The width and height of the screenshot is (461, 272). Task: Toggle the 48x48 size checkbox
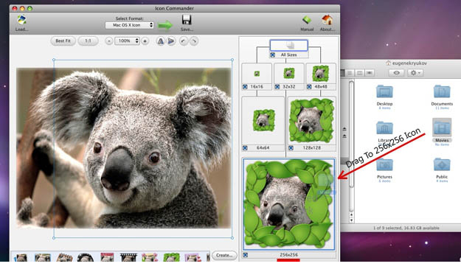coord(309,87)
